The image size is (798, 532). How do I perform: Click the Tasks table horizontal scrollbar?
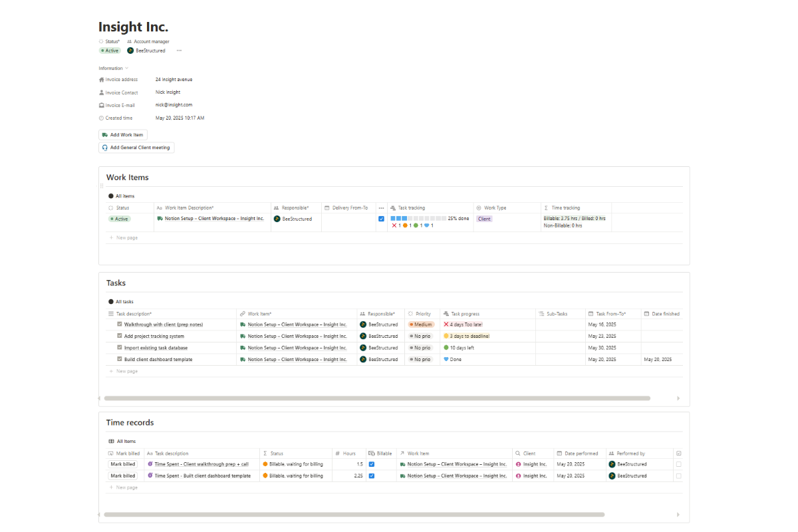tap(376, 398)
